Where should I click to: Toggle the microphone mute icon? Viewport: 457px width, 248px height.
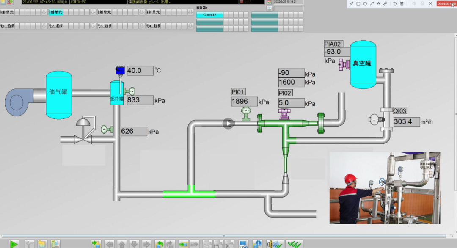422,3
